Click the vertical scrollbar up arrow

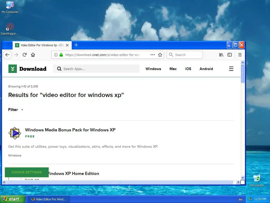[243, 62]
